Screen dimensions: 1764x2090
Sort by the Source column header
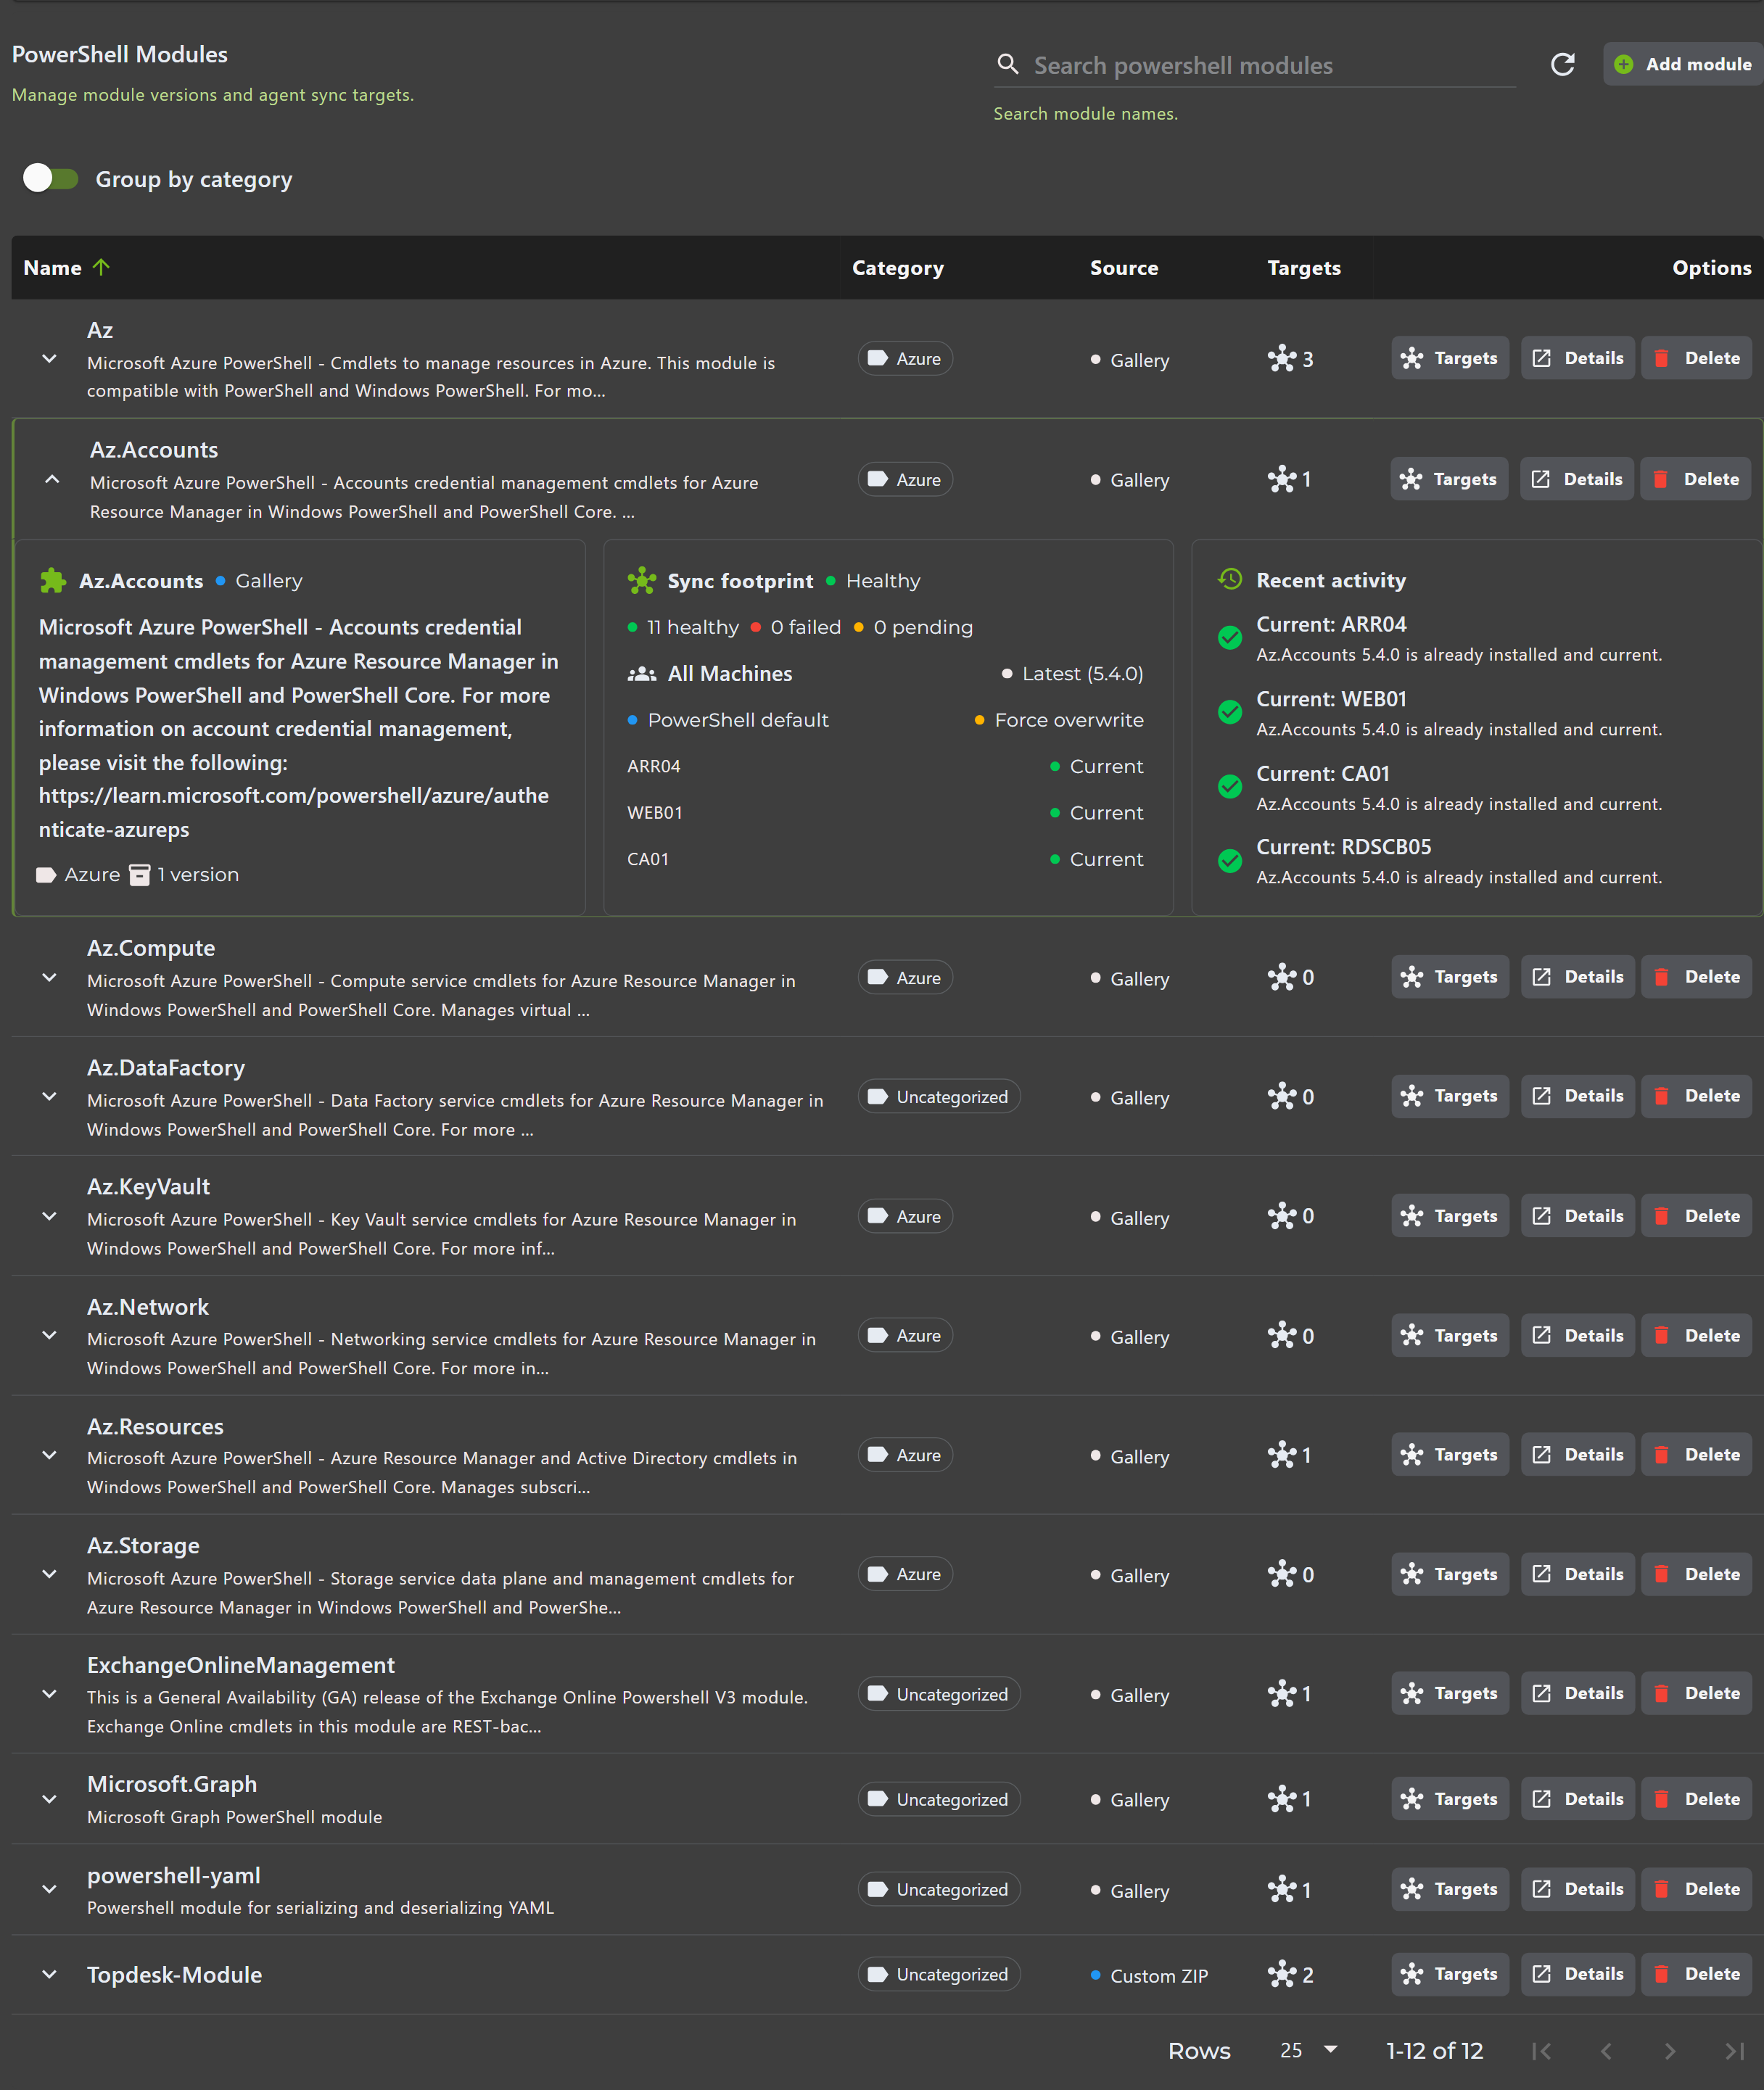[1123, 267]
